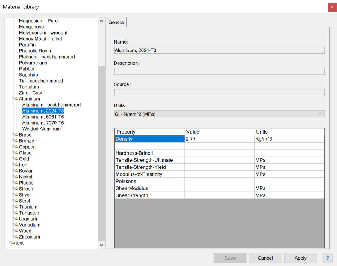
Task: Expand the Wood folder
Action: click(13, 231)
